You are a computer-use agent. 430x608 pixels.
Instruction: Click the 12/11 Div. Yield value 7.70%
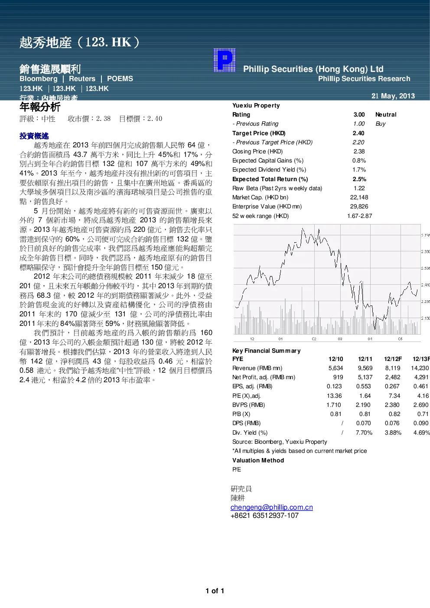tap(364, 432)
